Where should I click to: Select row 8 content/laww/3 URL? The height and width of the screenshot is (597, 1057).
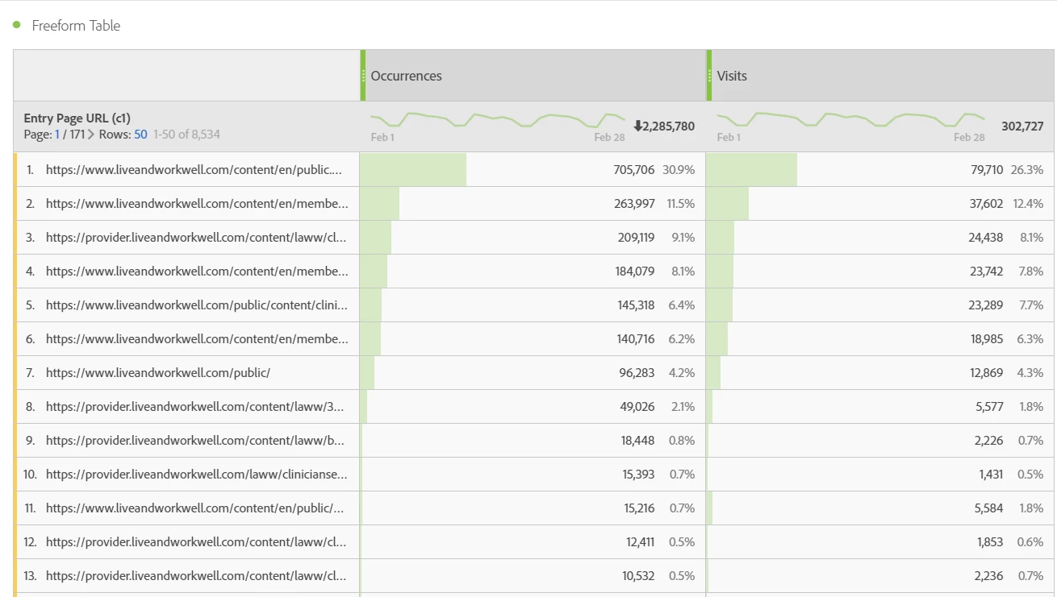(x=195, y=407)
